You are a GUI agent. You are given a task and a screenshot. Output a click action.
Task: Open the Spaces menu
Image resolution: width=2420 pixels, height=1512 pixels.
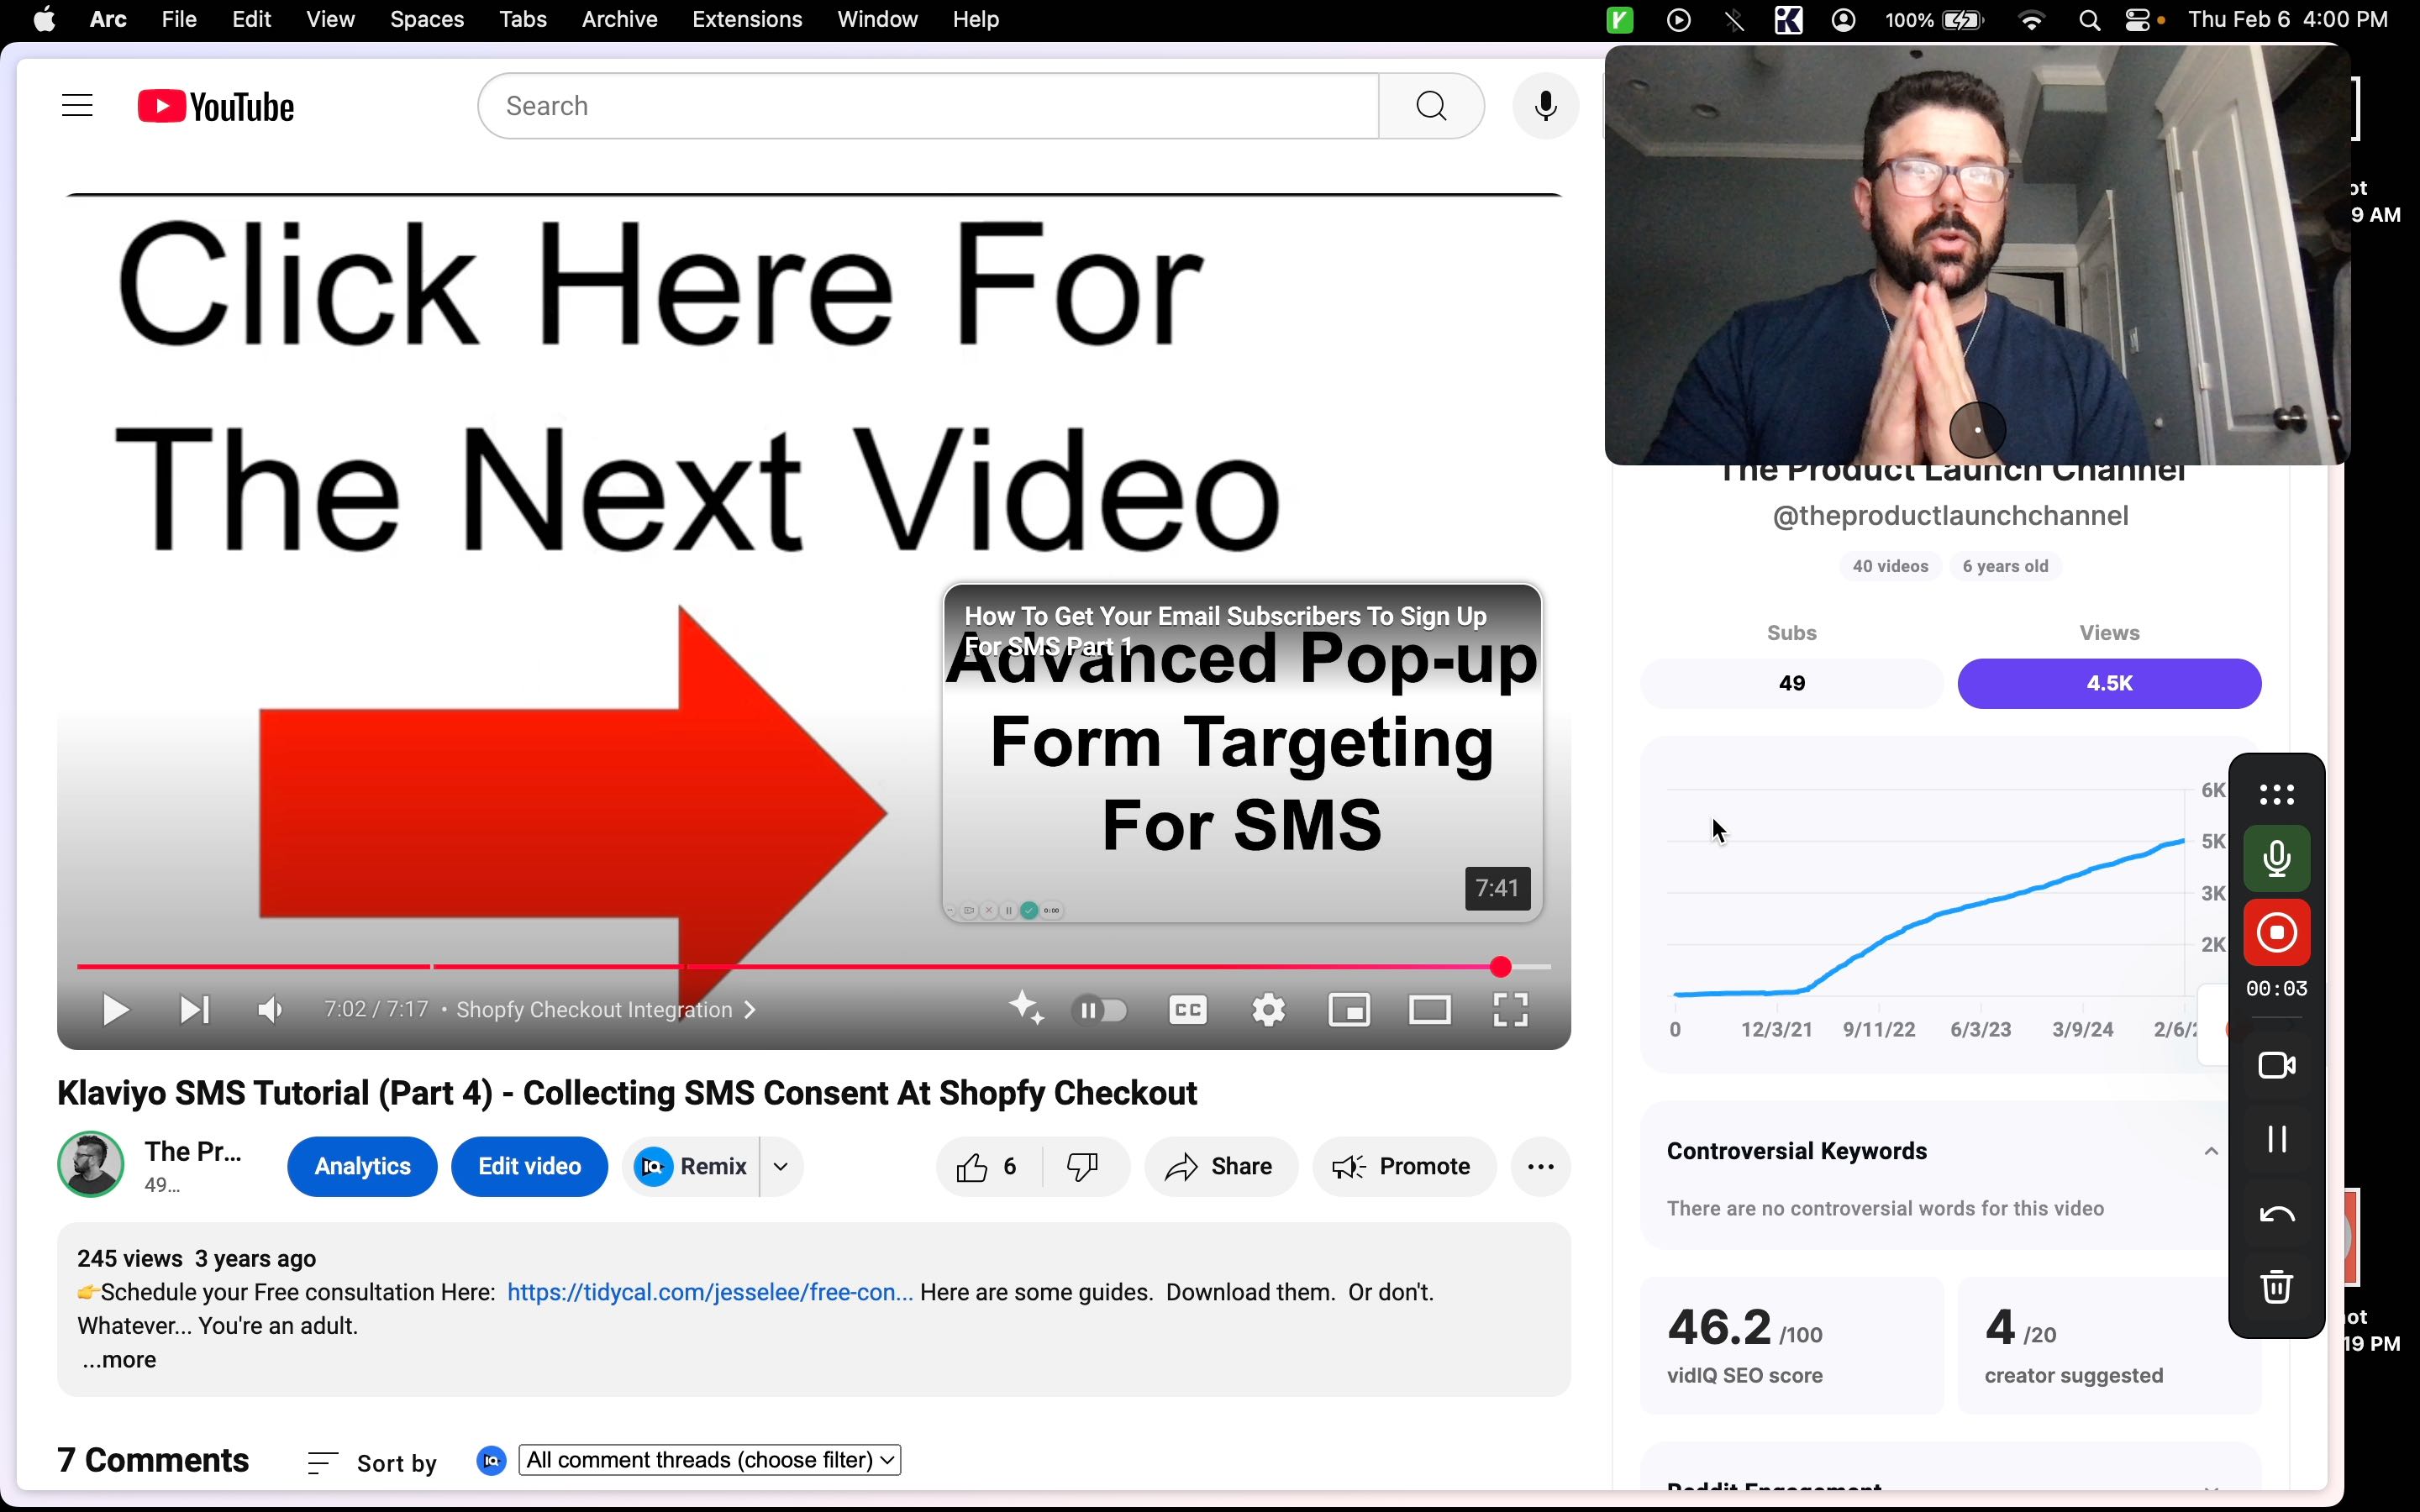(427, 20)
